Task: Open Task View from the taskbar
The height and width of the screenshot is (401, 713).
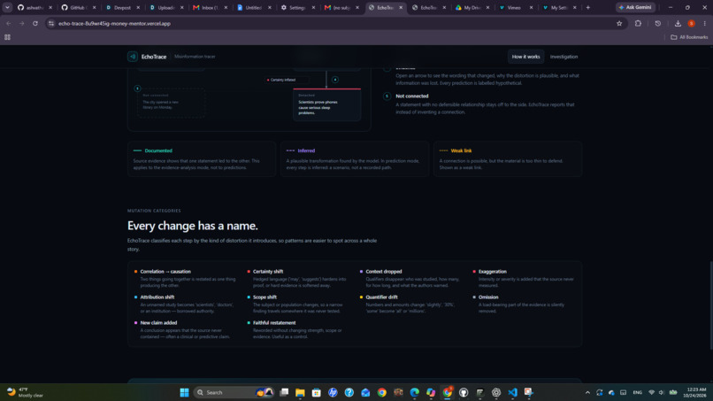Action: tap(284, 392)
